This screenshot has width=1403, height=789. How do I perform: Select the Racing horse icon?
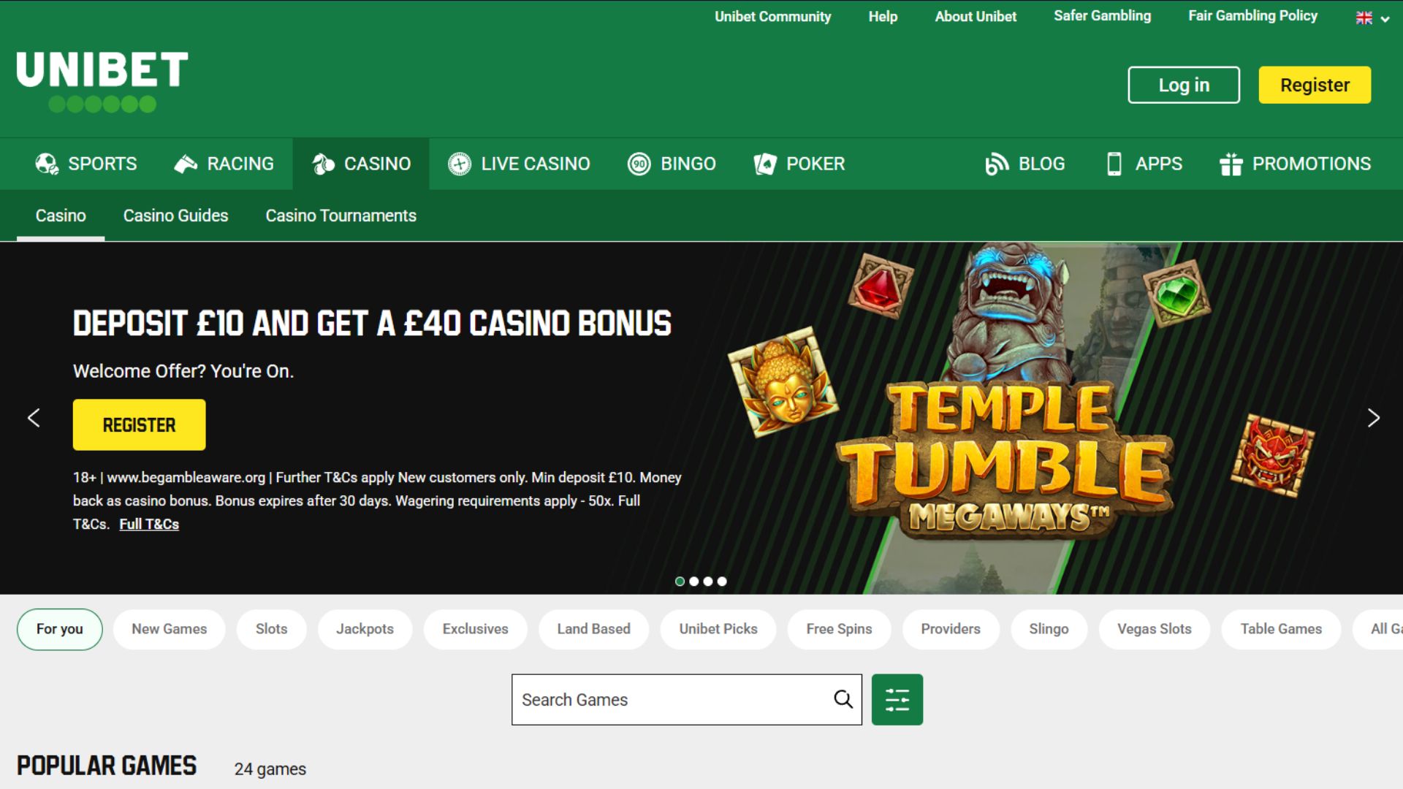[x=186, y=164]
